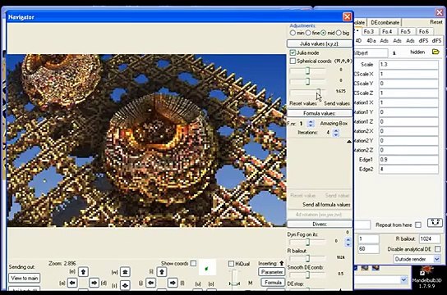Click the look right arrow in rotate group

pos(173,283)
